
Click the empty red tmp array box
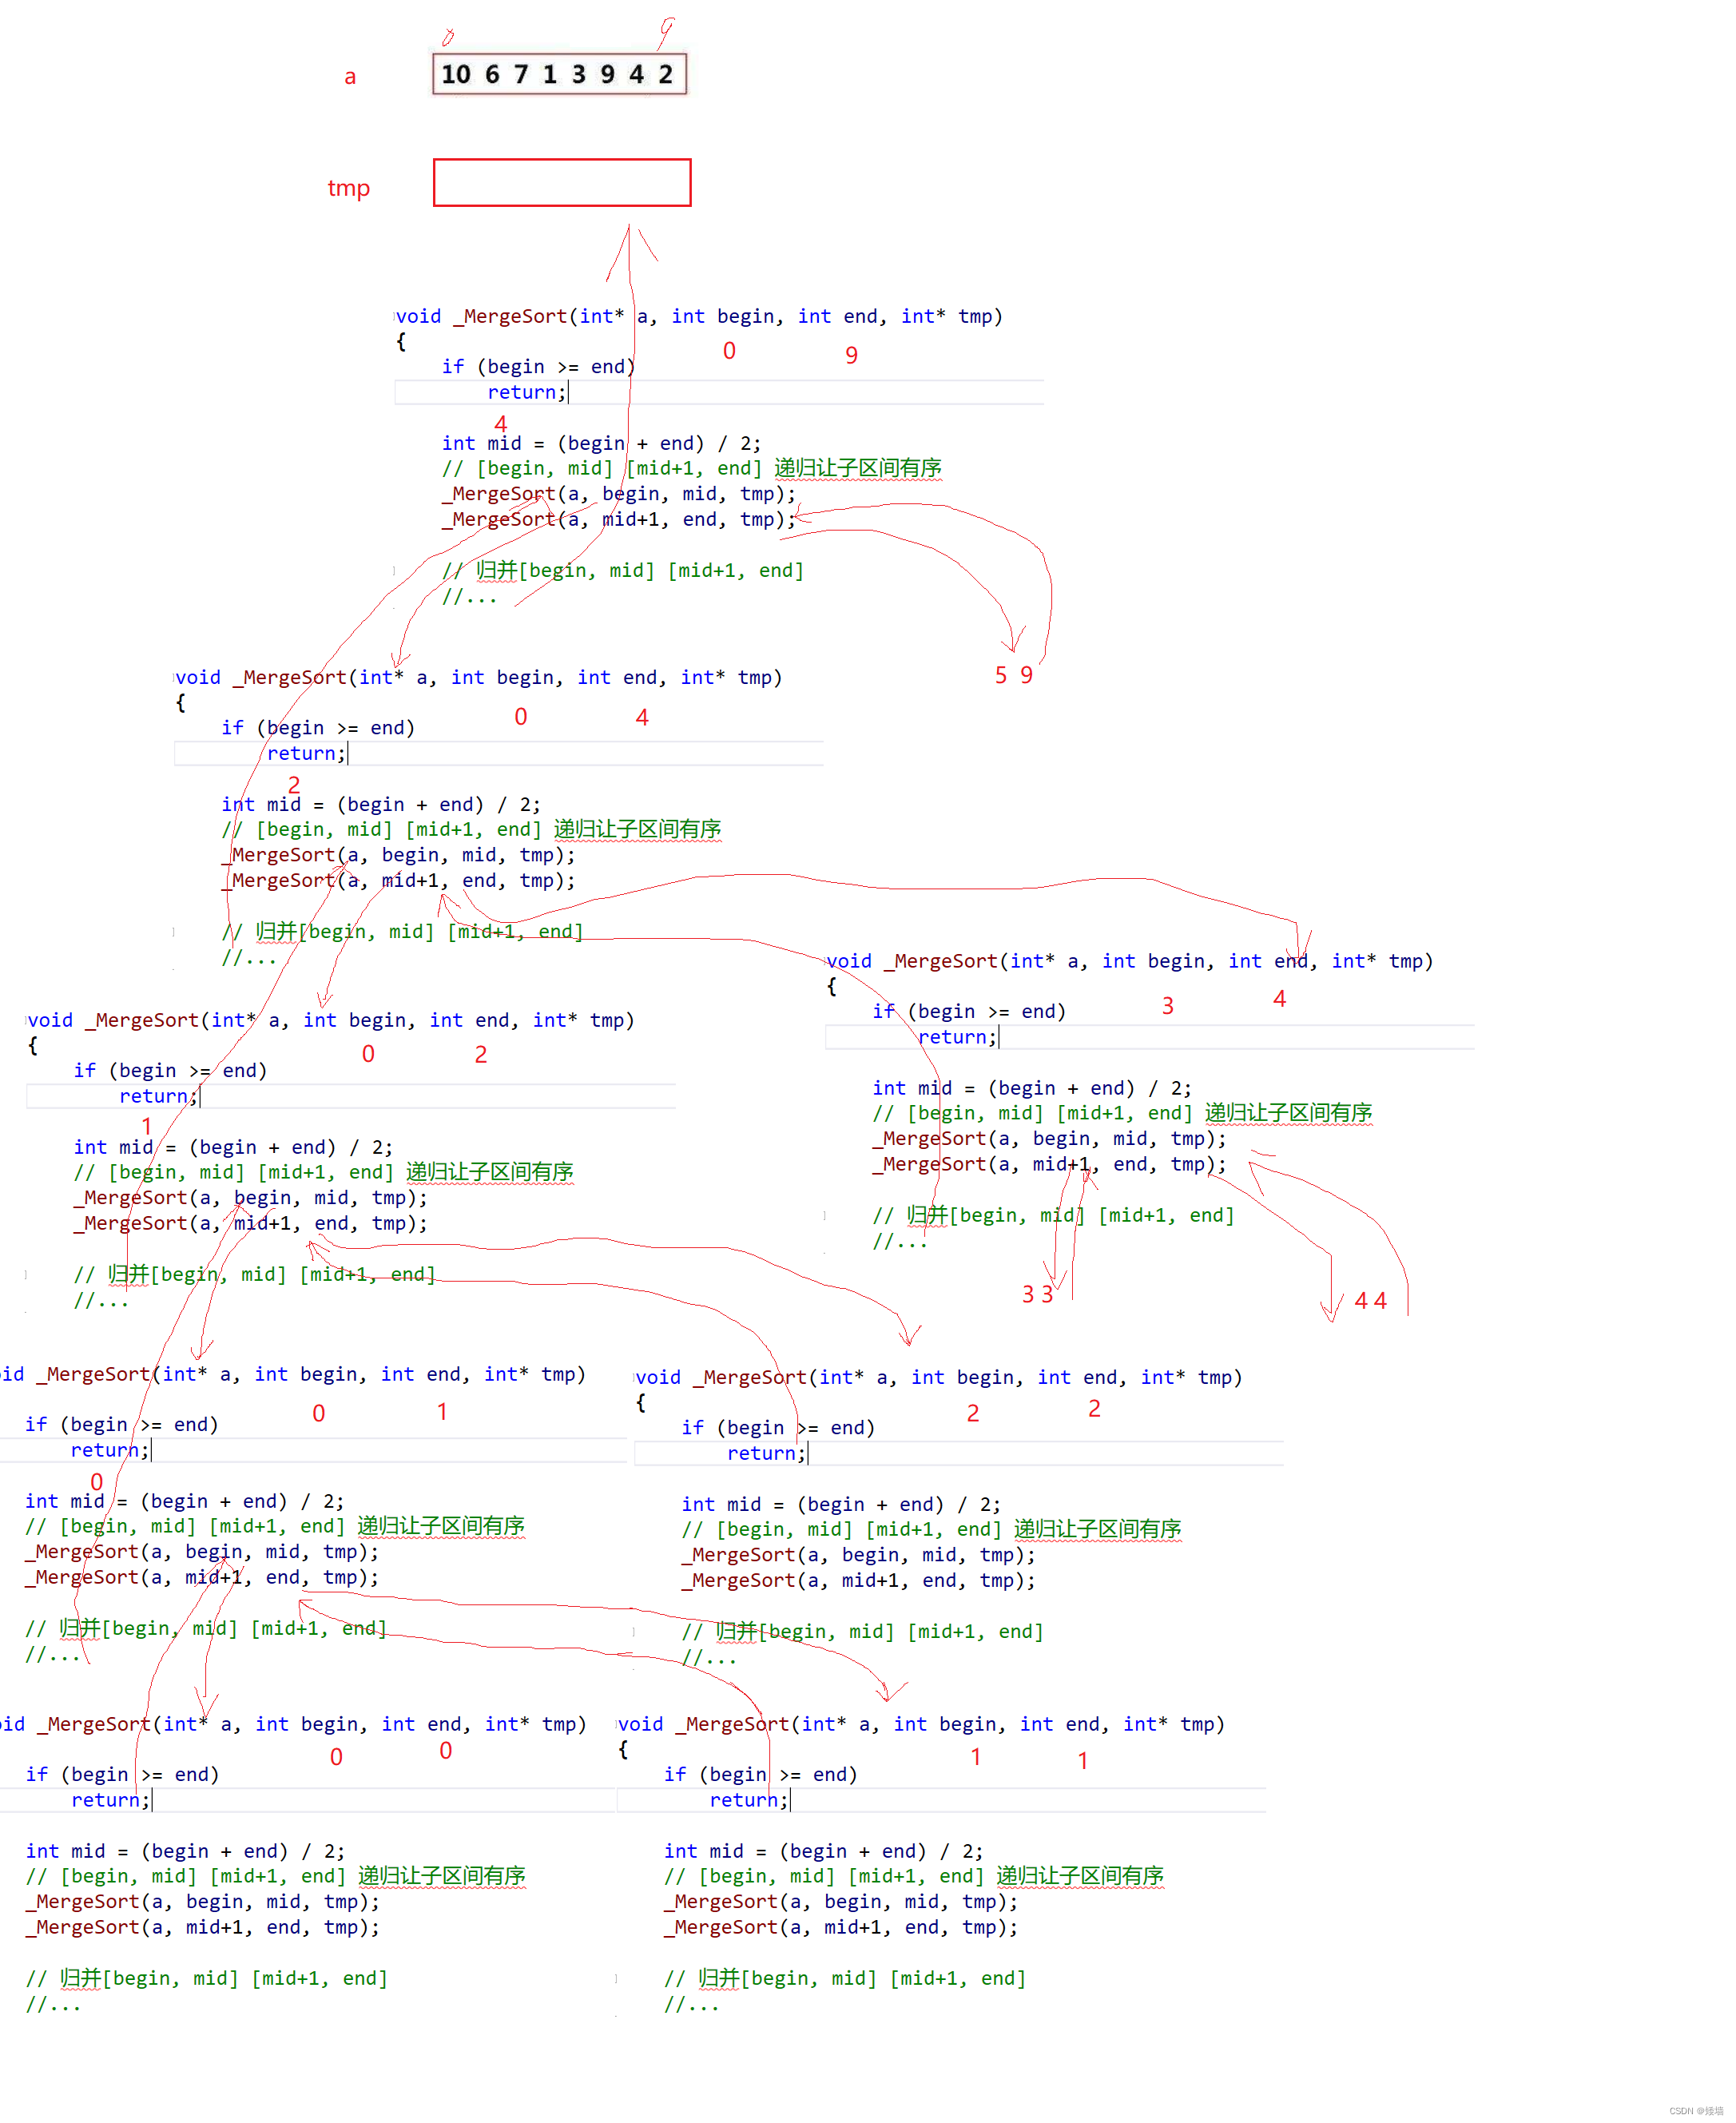pos(562,183)
